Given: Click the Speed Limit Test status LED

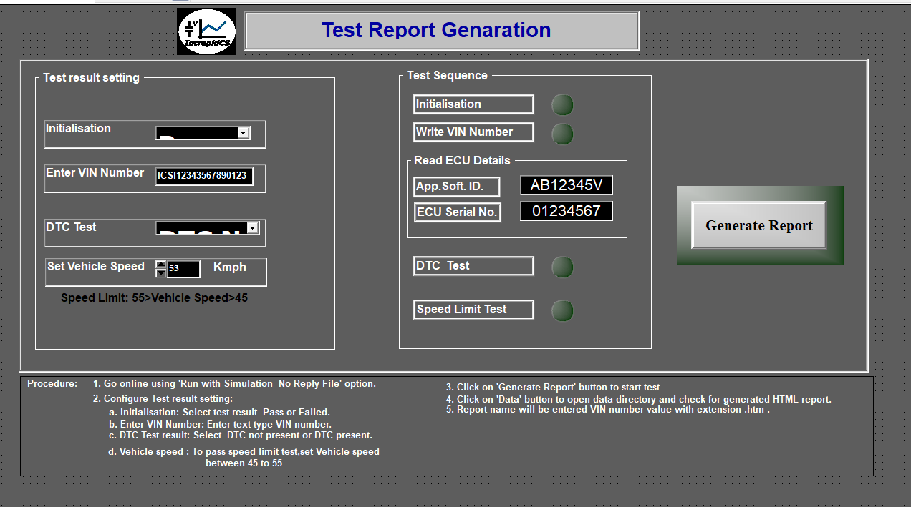Looking at the screenshot, I should [562, 311].
